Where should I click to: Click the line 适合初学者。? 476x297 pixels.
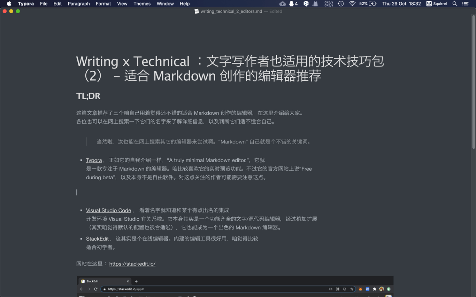(101, 247)
